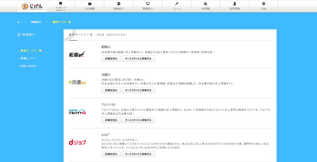Image resolution: width=317 pixels, height=162 pixels.
Task: Click the people icon above 組織紹介
Action: point(119,4)
